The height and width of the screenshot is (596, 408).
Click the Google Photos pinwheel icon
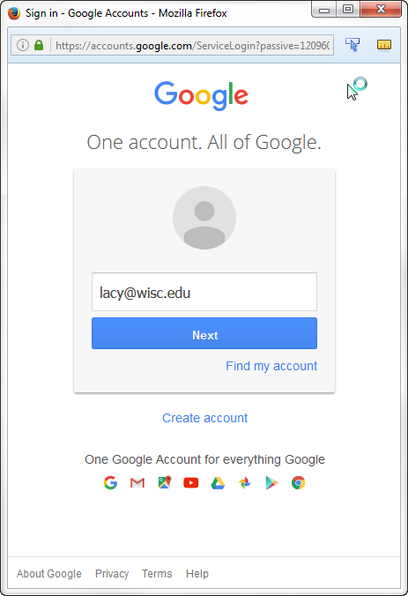pyautogui.click(x=245, y=483)
